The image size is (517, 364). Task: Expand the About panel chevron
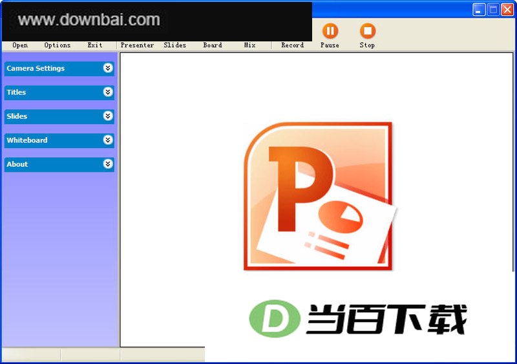(108, 164)
